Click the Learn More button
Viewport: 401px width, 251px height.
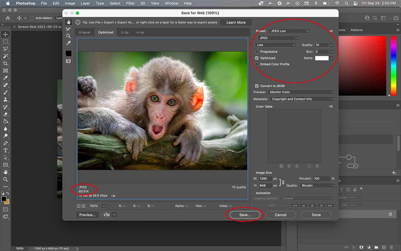click(x=236, y=23)
